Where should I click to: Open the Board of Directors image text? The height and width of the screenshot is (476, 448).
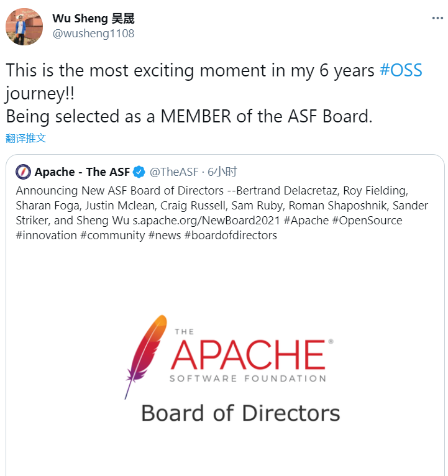pyautogui.click(x=240, y=413)
